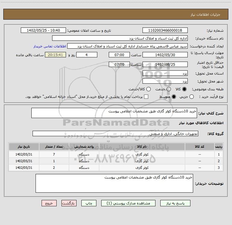Click quantity 7 in row 1

pyautogui.click(x=54, y=154)
